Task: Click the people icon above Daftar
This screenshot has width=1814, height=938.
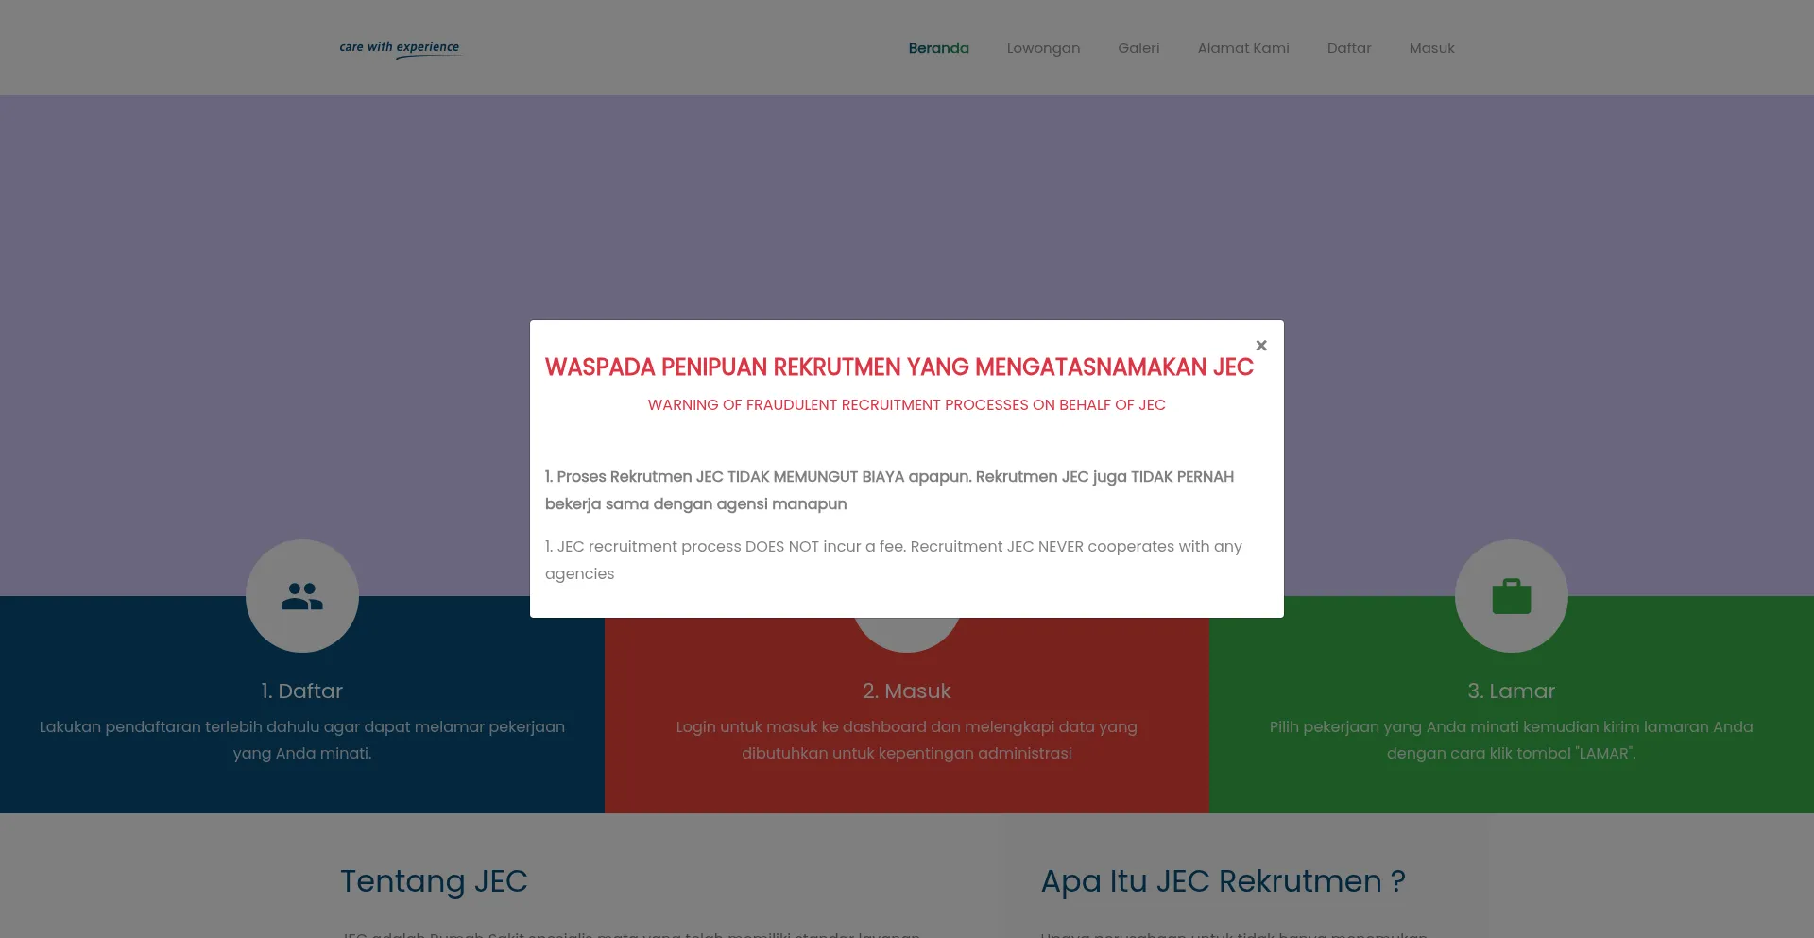Action: point(302,596)
